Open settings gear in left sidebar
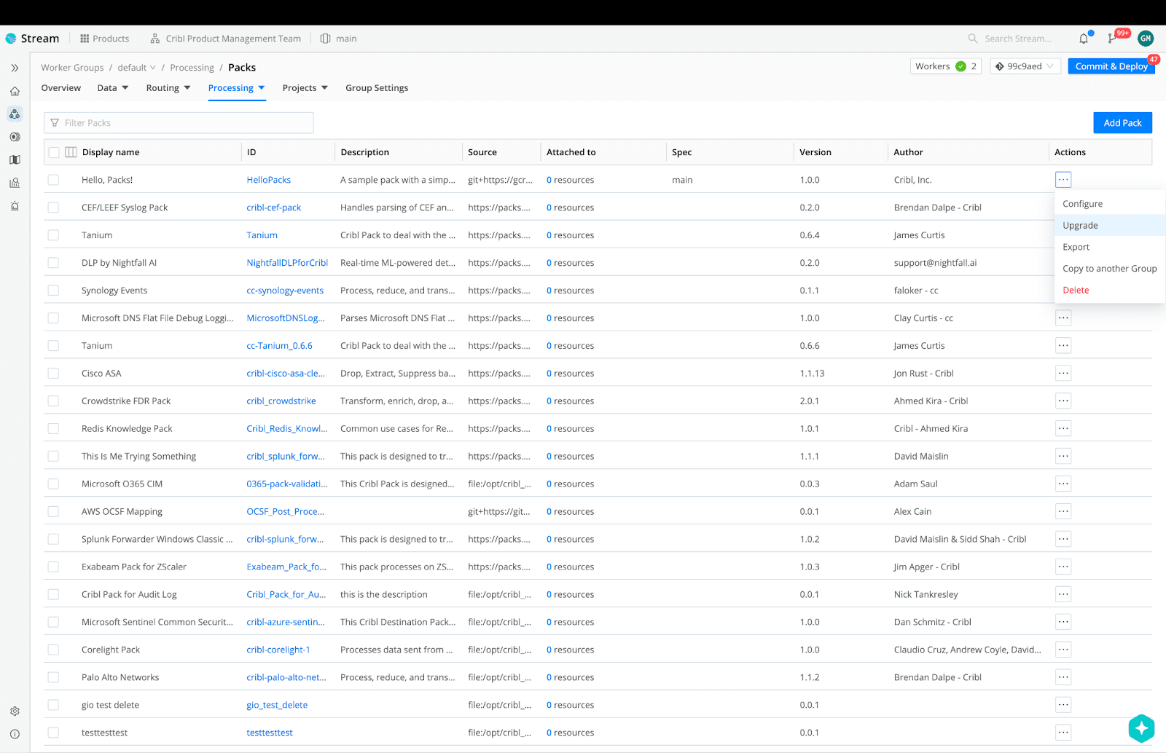 point(15,711)
